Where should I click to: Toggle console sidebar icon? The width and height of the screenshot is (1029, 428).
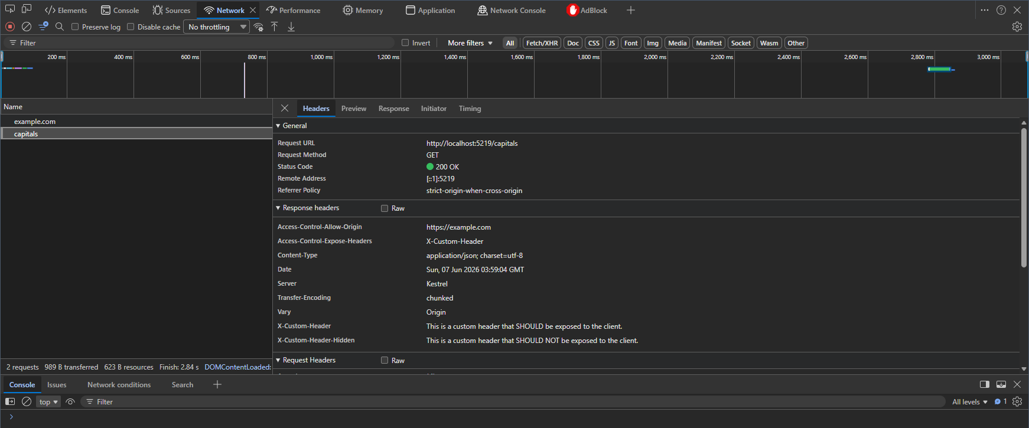point(10,401)
